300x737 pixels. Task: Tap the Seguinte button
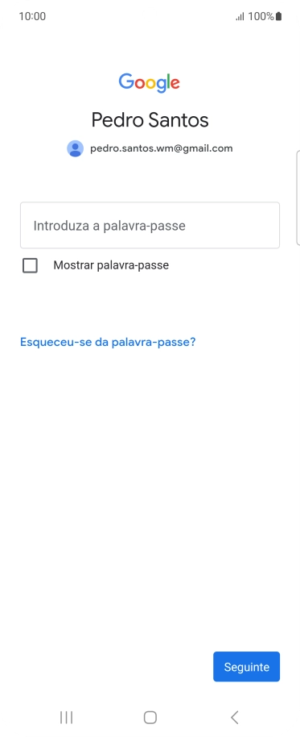pyautogui.click(x=247, y=667)
